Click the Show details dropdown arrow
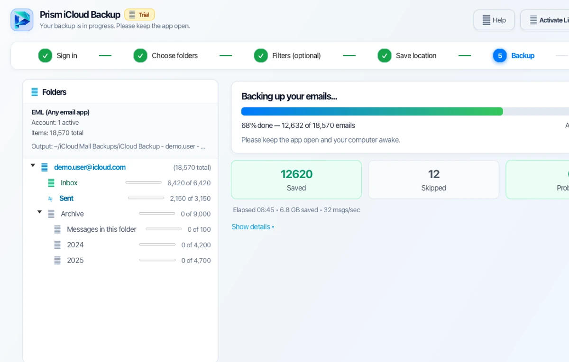 (x=273, y=227)
